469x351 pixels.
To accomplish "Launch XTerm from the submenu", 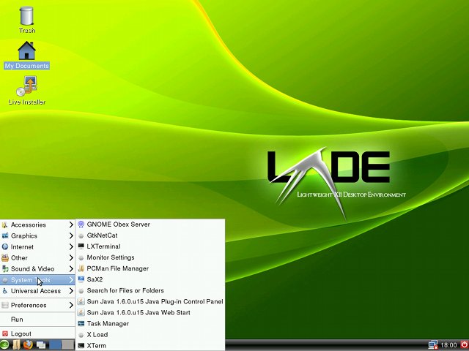I will coord(150,346).
